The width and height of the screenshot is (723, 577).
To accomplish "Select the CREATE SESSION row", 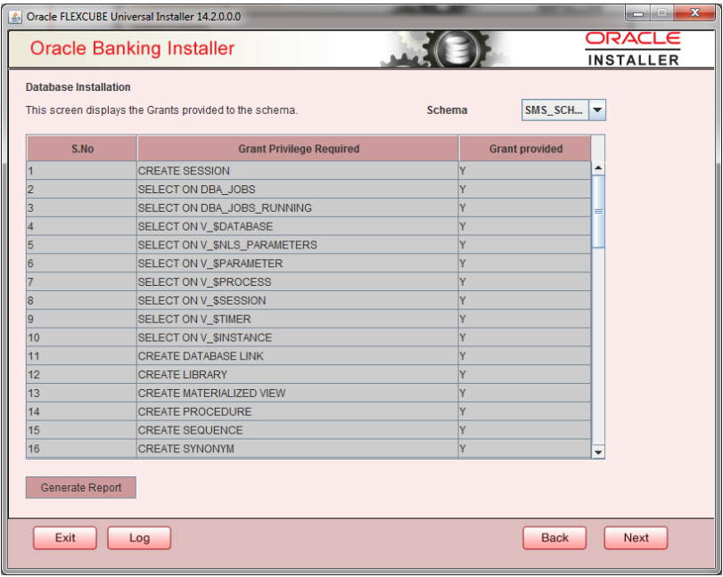I will click(x=308, y=171).
